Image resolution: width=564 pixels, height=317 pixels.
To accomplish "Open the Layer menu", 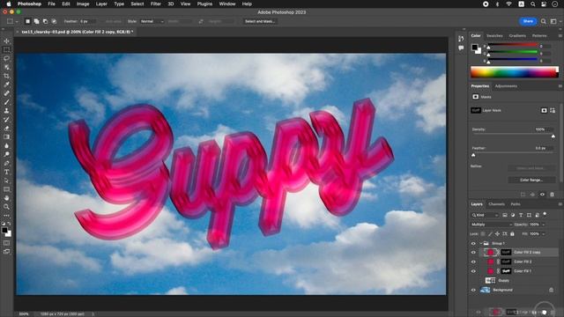I will tap(101, 4).
